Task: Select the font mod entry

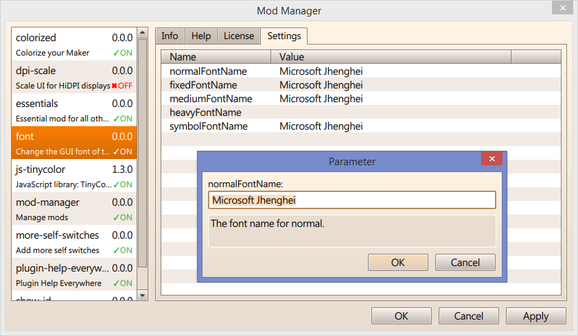Action: 74,143
